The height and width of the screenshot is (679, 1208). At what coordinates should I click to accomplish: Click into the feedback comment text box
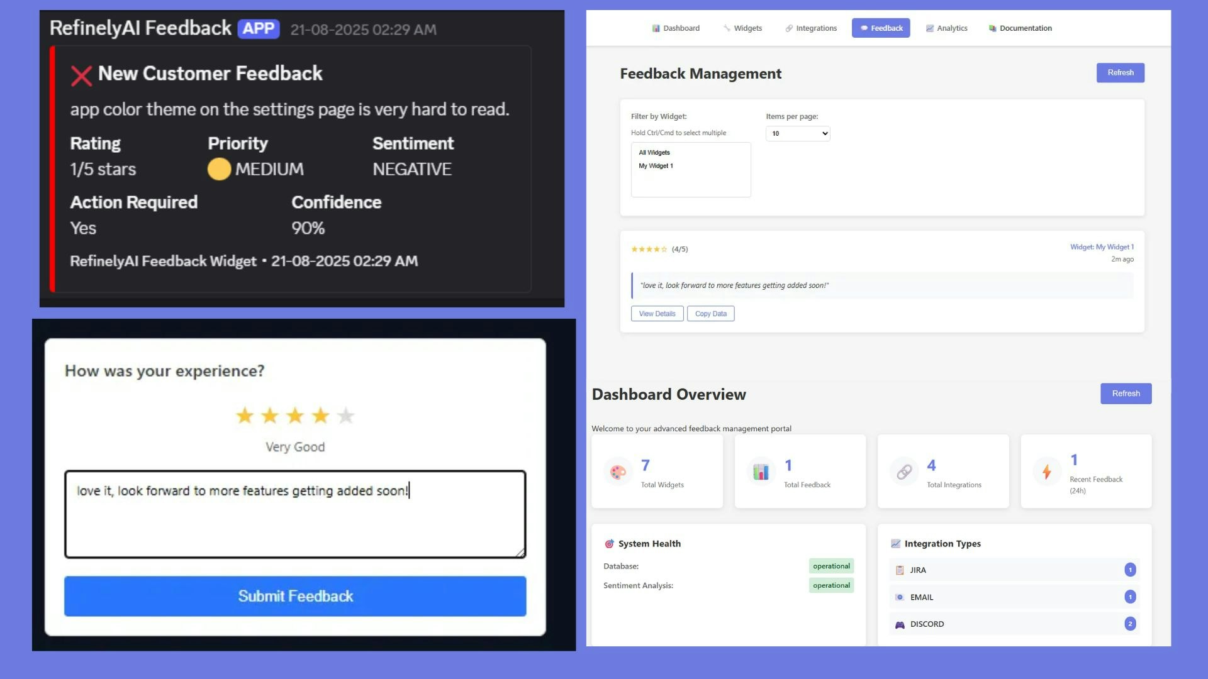(x=294, y=514)
